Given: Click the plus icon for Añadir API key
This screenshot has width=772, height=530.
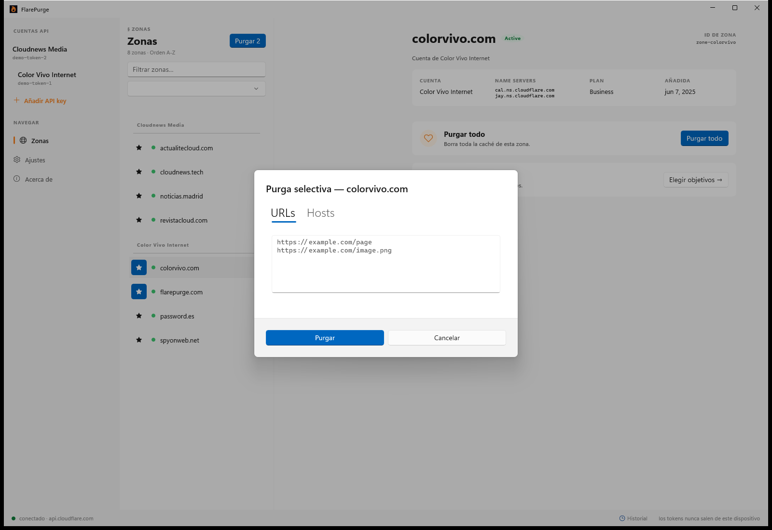Looking at the screenshot, I should click(x=16, y=100).
